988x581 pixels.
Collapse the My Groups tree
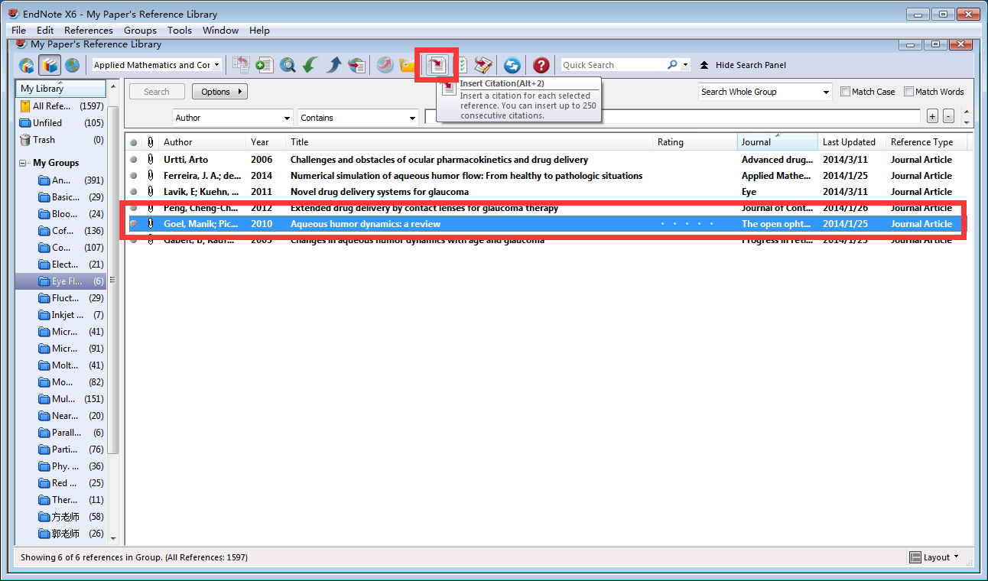[x=23, y=163]
